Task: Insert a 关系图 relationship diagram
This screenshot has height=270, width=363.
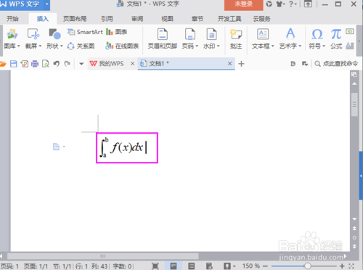Action: (81, 46)
